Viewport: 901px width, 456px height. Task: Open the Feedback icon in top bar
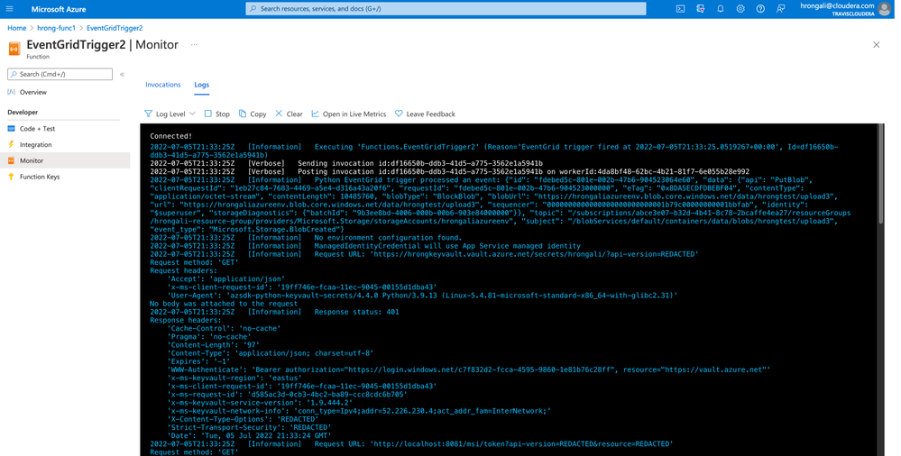[x=780, y=9]
